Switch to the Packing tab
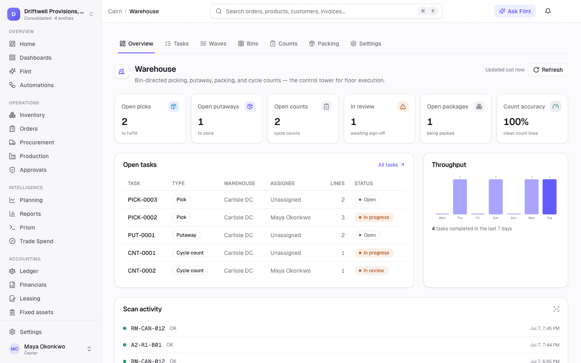The width and height of the screenshot is (581, 363). point(324,44)
